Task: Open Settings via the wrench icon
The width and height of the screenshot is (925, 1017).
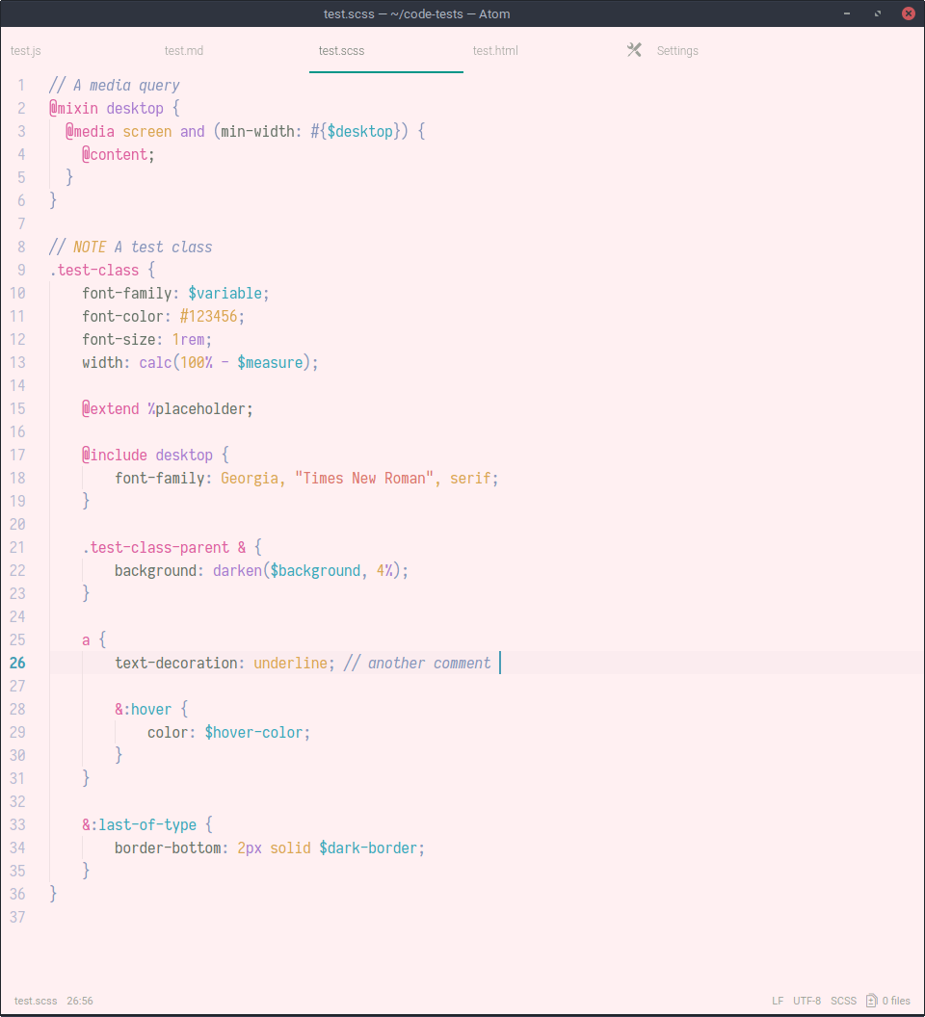Action: point(634,49)
